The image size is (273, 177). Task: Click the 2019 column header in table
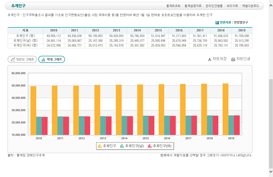coord(242,30)
